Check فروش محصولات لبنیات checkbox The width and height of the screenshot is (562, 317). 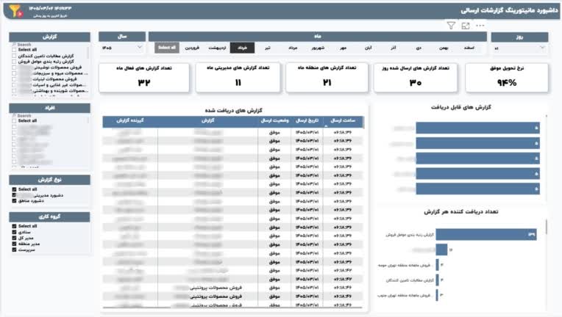point(14,79)
